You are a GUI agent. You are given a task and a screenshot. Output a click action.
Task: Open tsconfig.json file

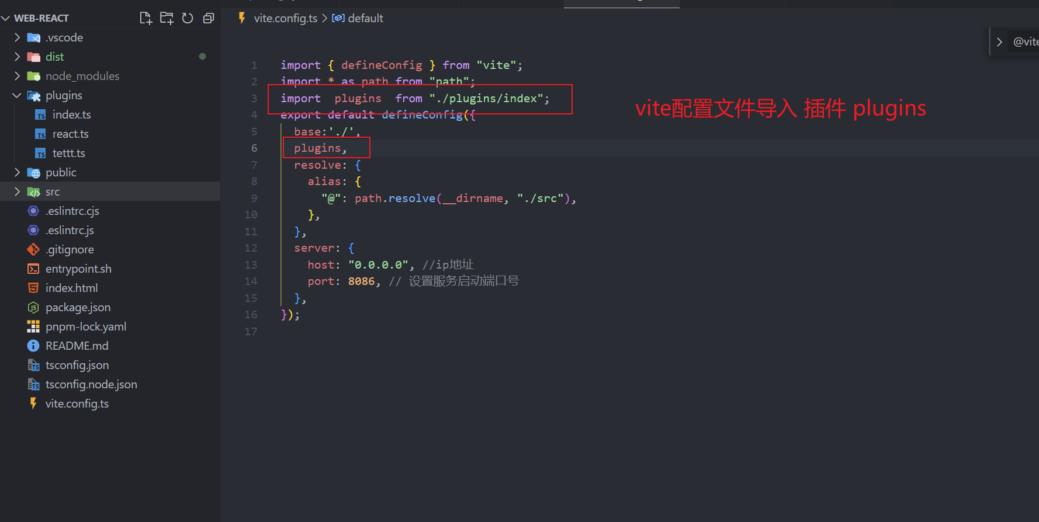[x=77, y=365]
